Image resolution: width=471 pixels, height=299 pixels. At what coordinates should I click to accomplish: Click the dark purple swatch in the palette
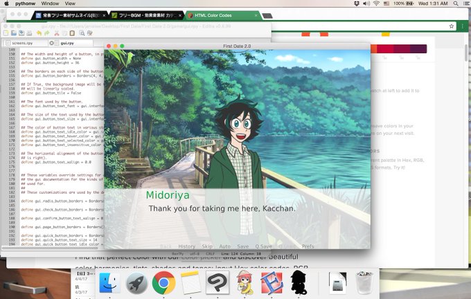(x=418, y=48)
